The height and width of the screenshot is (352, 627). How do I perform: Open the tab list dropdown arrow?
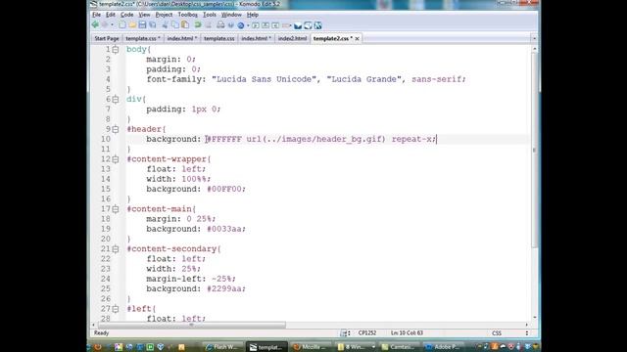click(534, 39)
